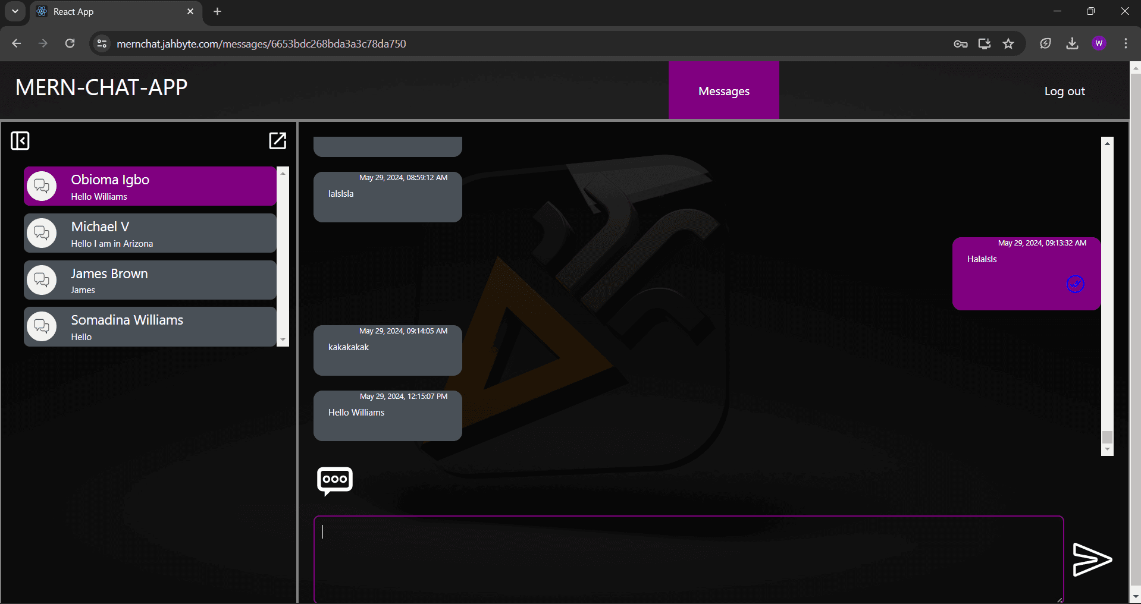Click timestamp 'May 29, 2024, 08:59:12 AM'

(x=403, y=177)
